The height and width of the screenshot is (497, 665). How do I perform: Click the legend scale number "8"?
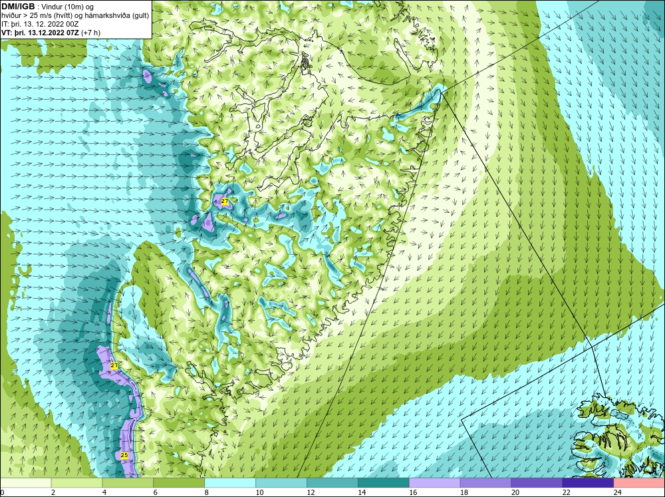click(x=207, y=492)
